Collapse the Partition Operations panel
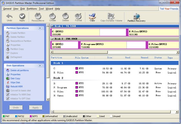Image resolution: width=181 pixels, height=124 pixels. point(40,28)
